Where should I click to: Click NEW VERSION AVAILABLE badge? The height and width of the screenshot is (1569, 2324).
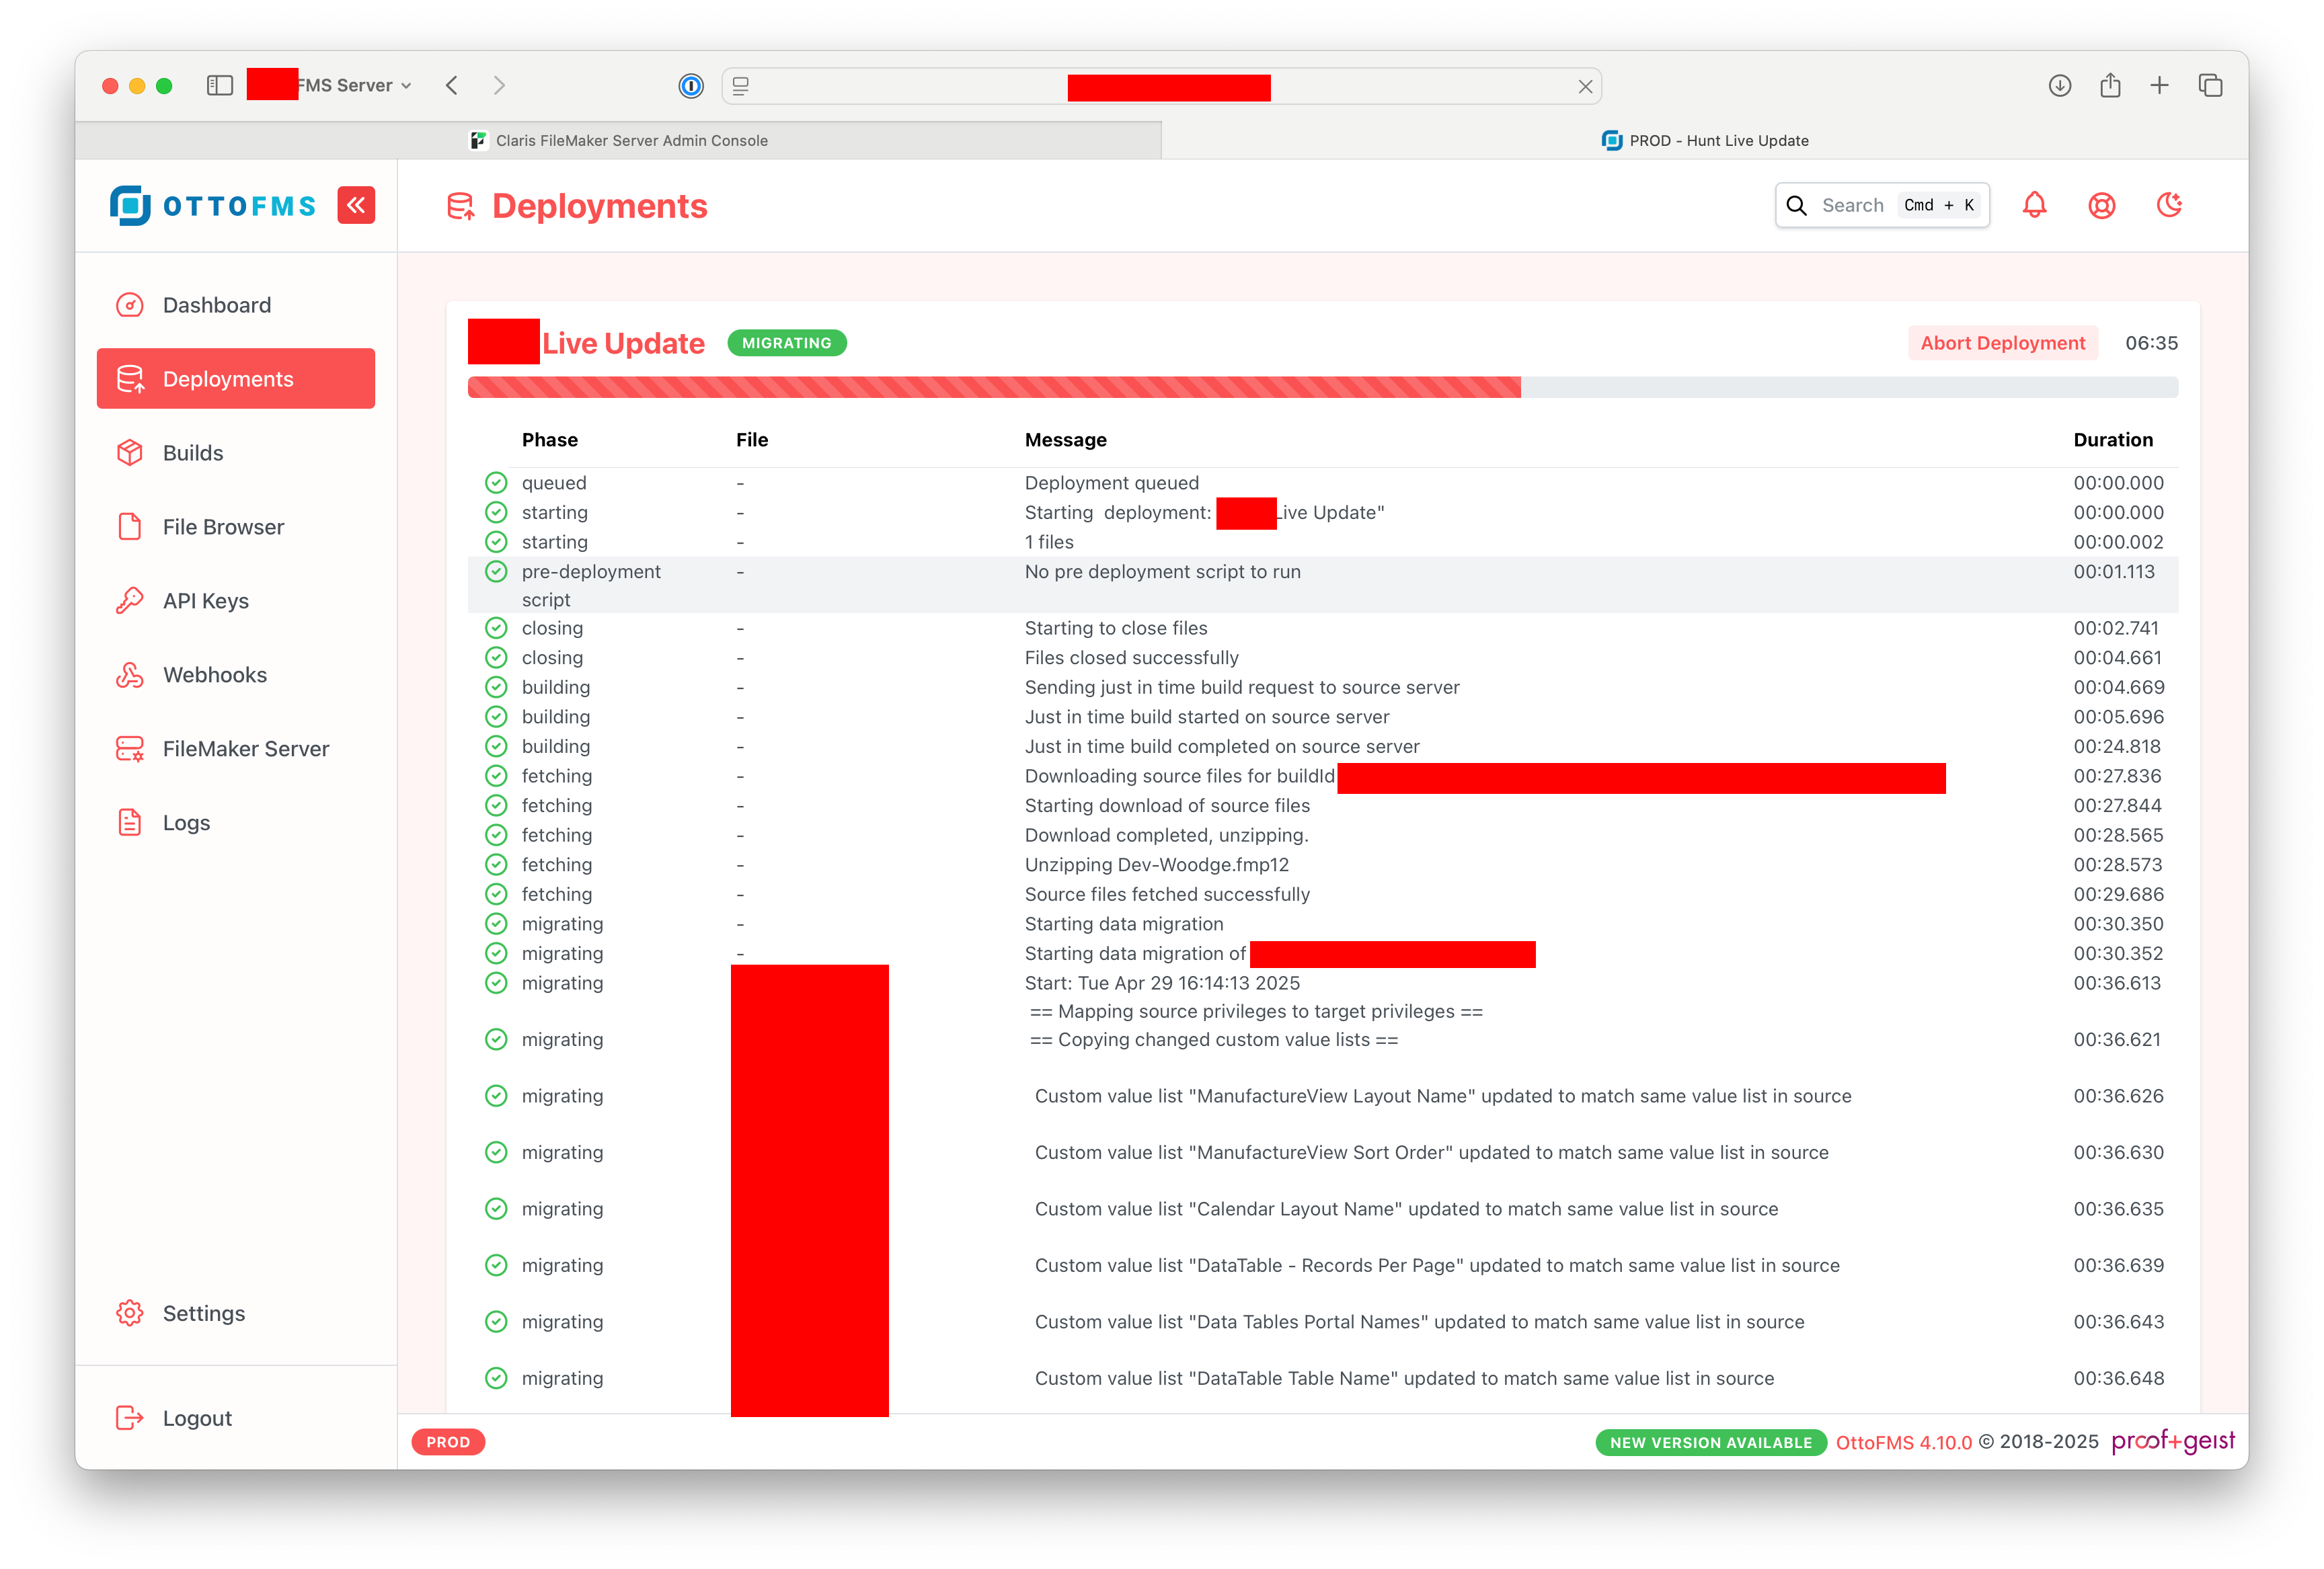pyautogui.click(x=1710, y=1442)
